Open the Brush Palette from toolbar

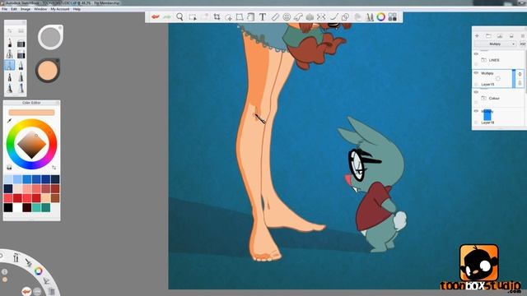pos(370,16)
